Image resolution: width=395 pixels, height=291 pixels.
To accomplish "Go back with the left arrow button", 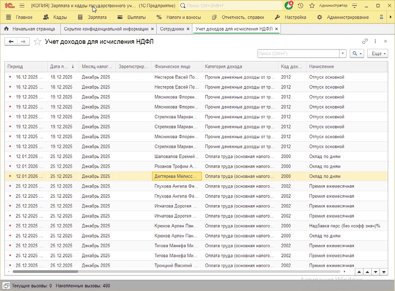I will 11,41.
